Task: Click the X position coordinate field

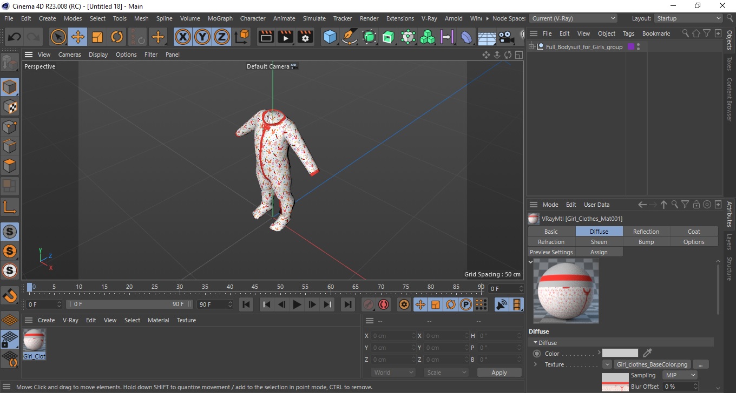Action: tap(393, 336)
